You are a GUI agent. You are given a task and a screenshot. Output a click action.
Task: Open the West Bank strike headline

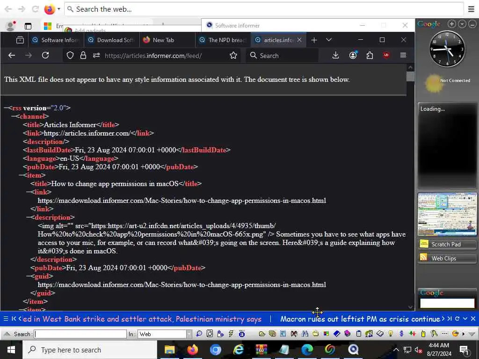[142, 319]
